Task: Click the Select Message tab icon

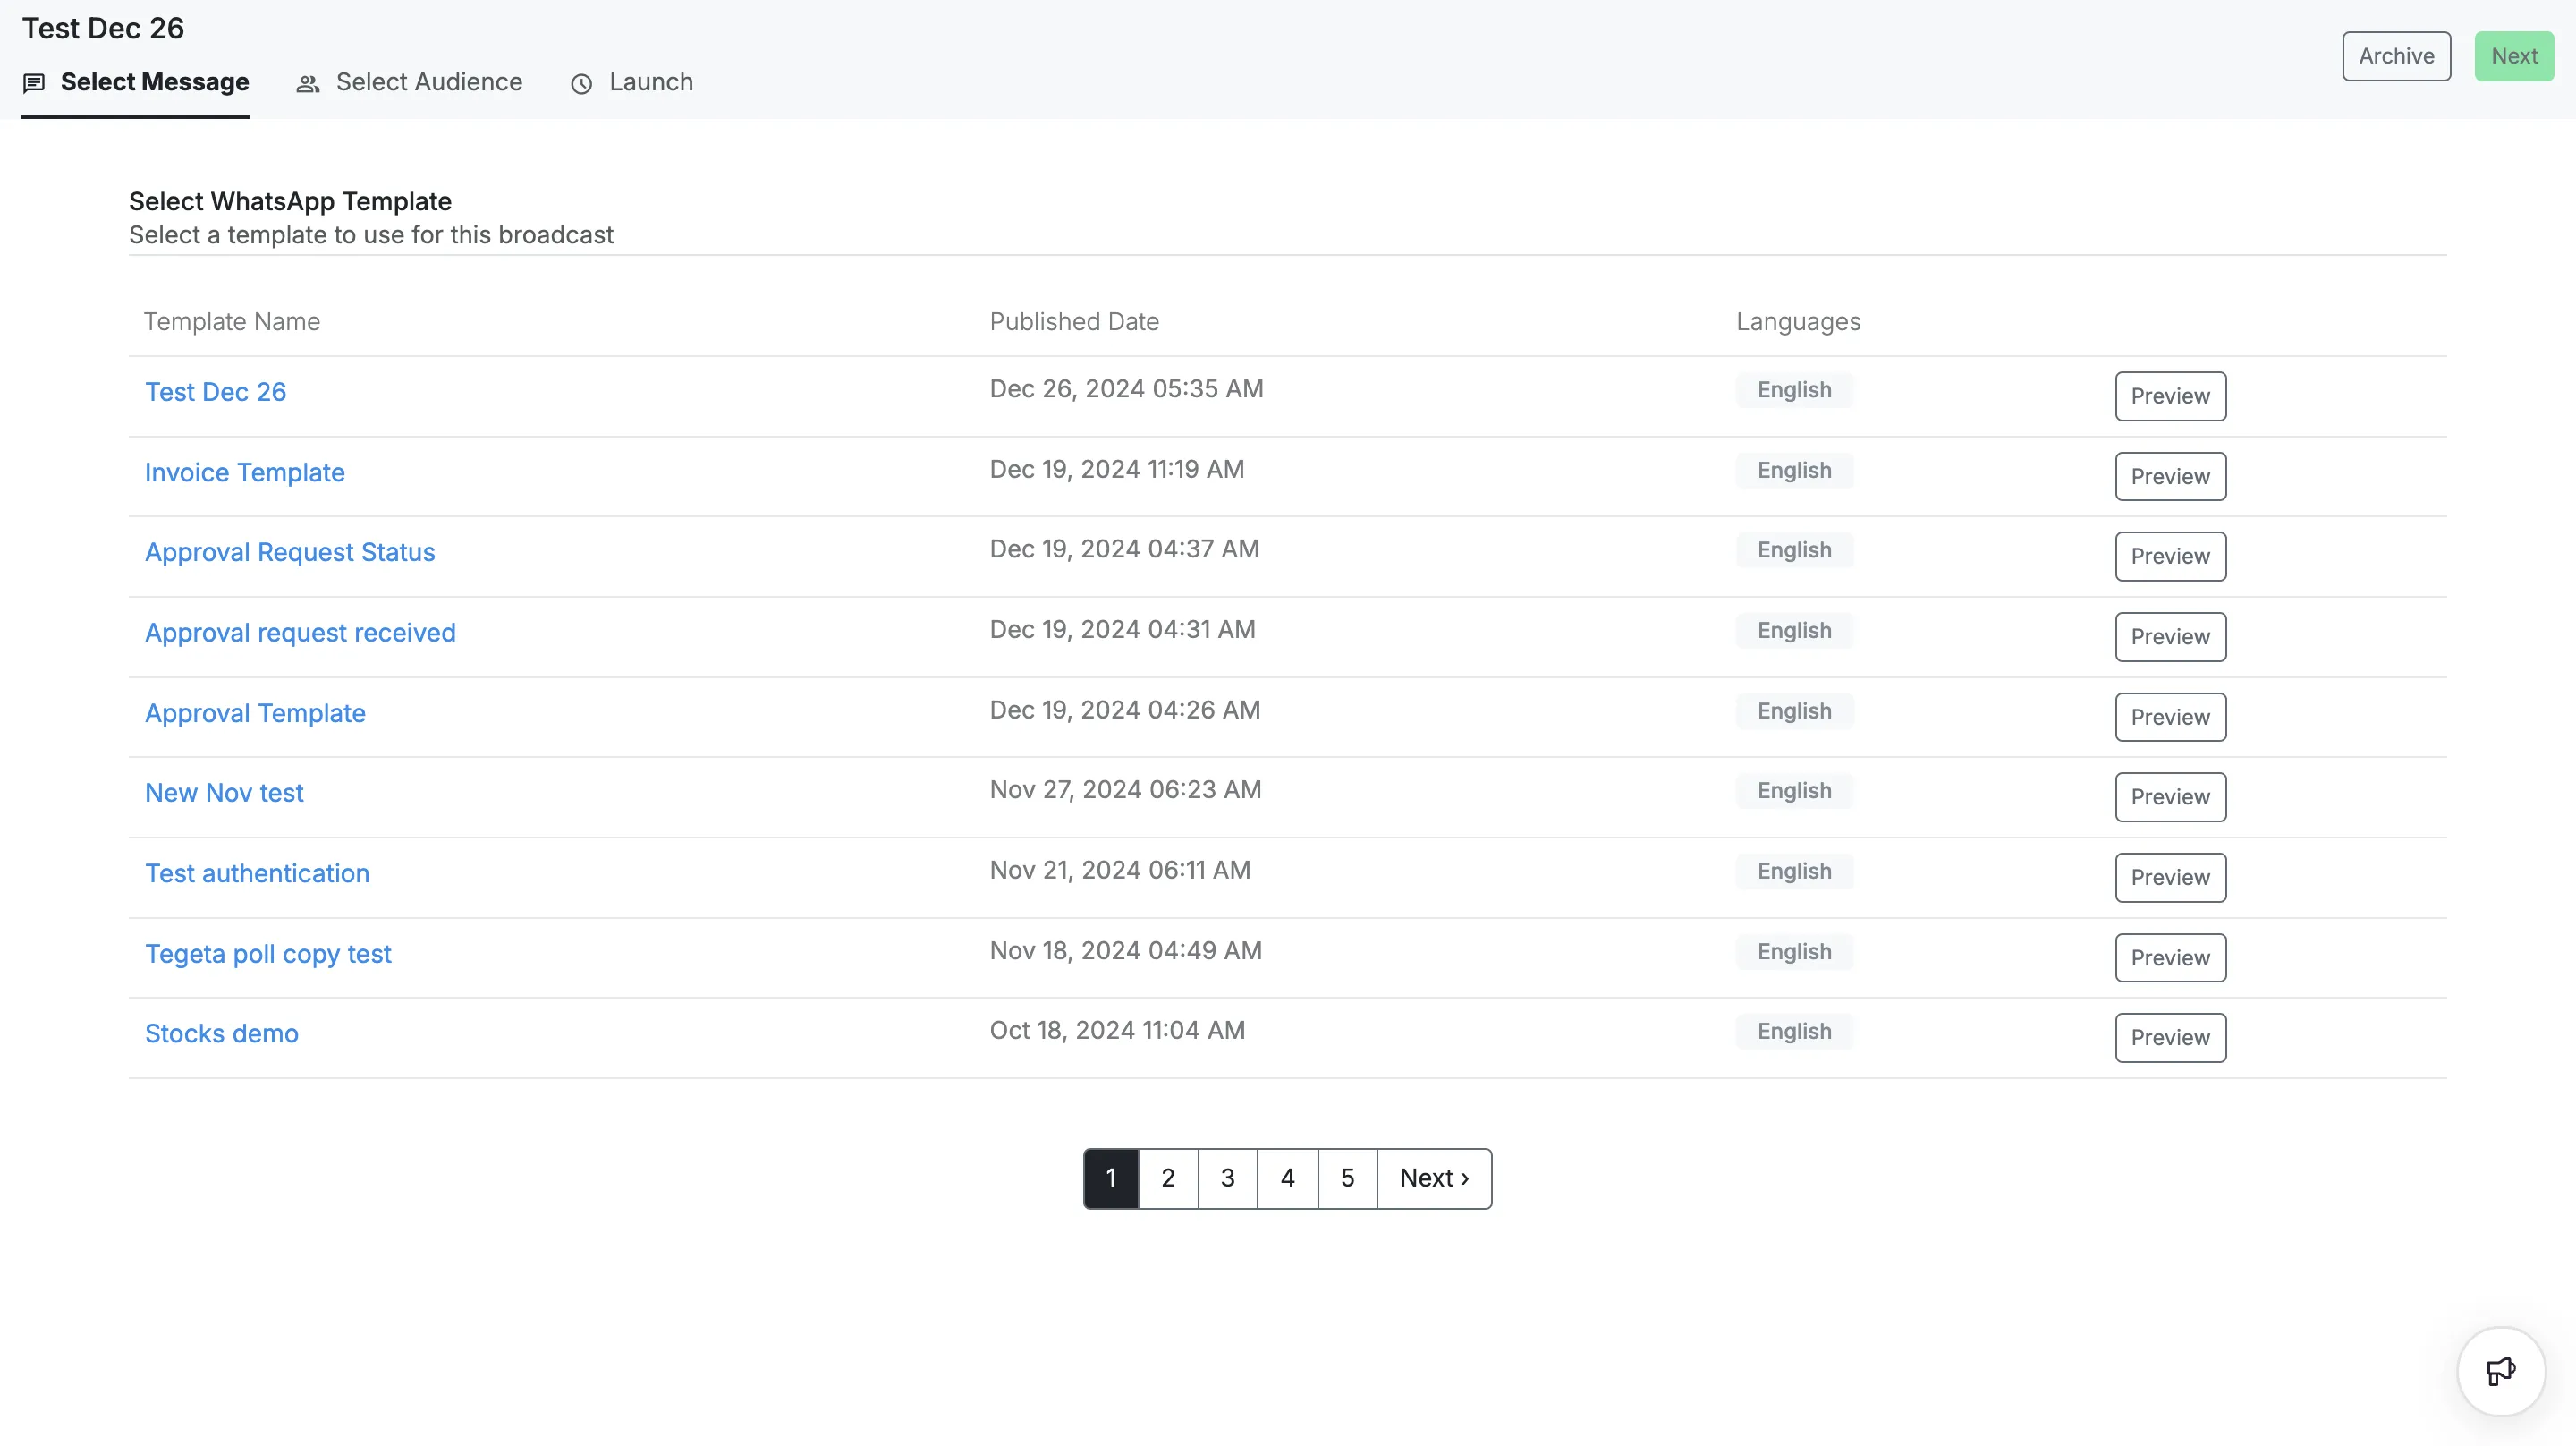Action: click(34, 83)
